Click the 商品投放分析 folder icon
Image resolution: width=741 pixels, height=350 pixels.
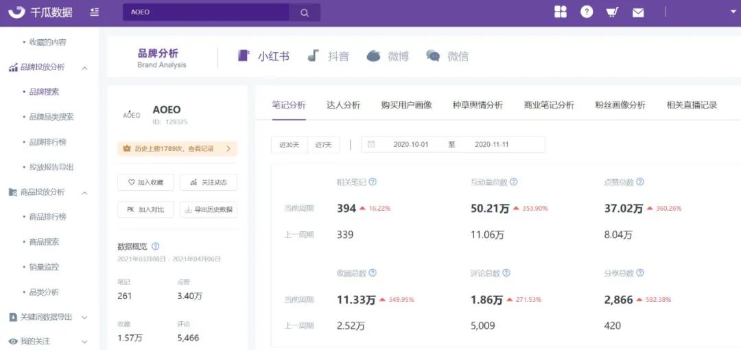click(13, 192)
